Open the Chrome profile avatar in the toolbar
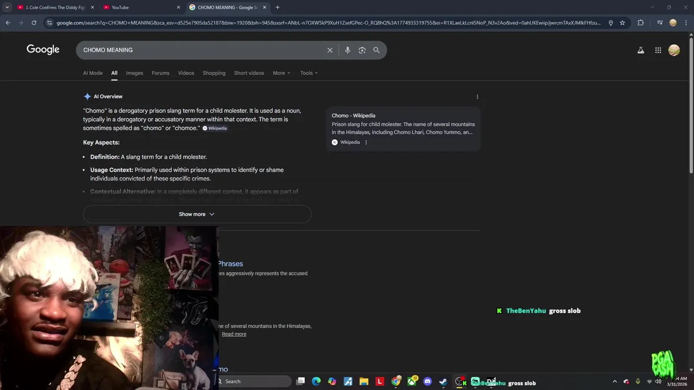This screenshot has height=390, width=694. tap(673, 23)
